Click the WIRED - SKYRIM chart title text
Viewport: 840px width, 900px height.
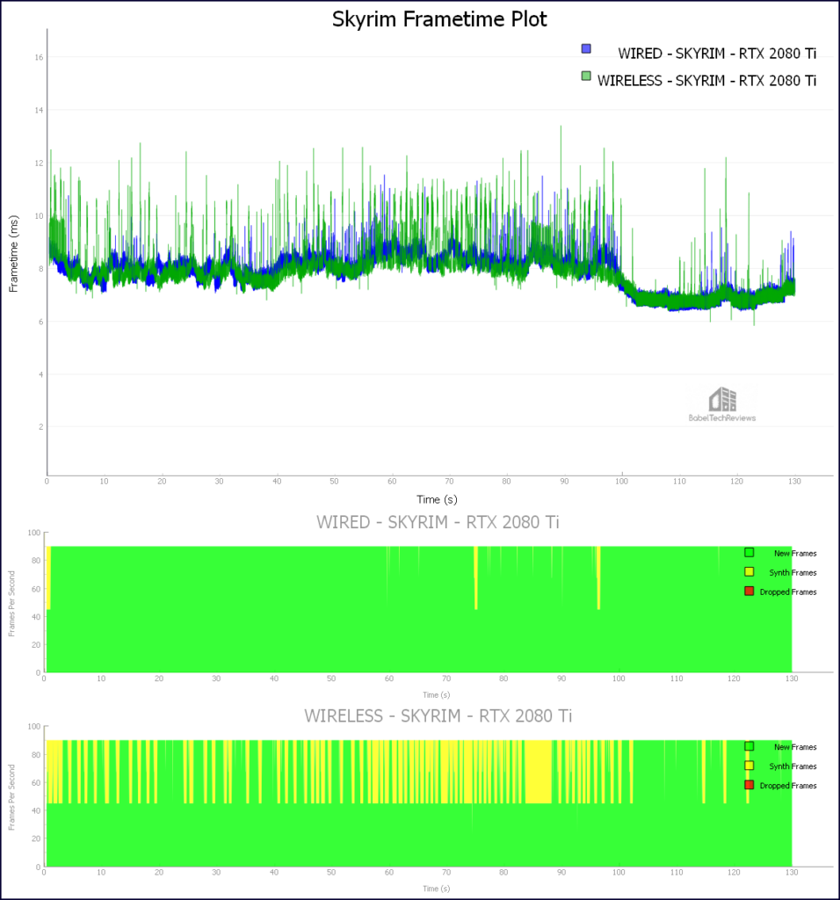[439, 521]
